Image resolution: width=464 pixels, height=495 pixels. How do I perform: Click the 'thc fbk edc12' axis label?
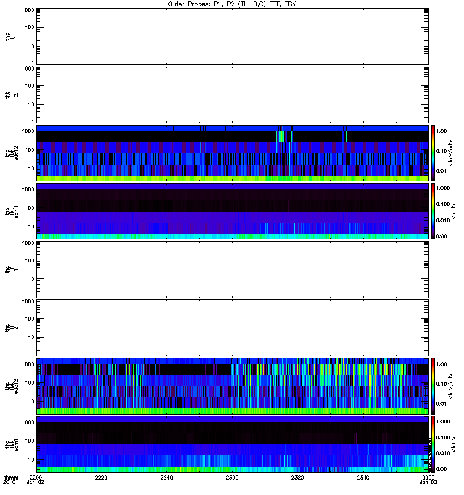[x=12, y=385]
